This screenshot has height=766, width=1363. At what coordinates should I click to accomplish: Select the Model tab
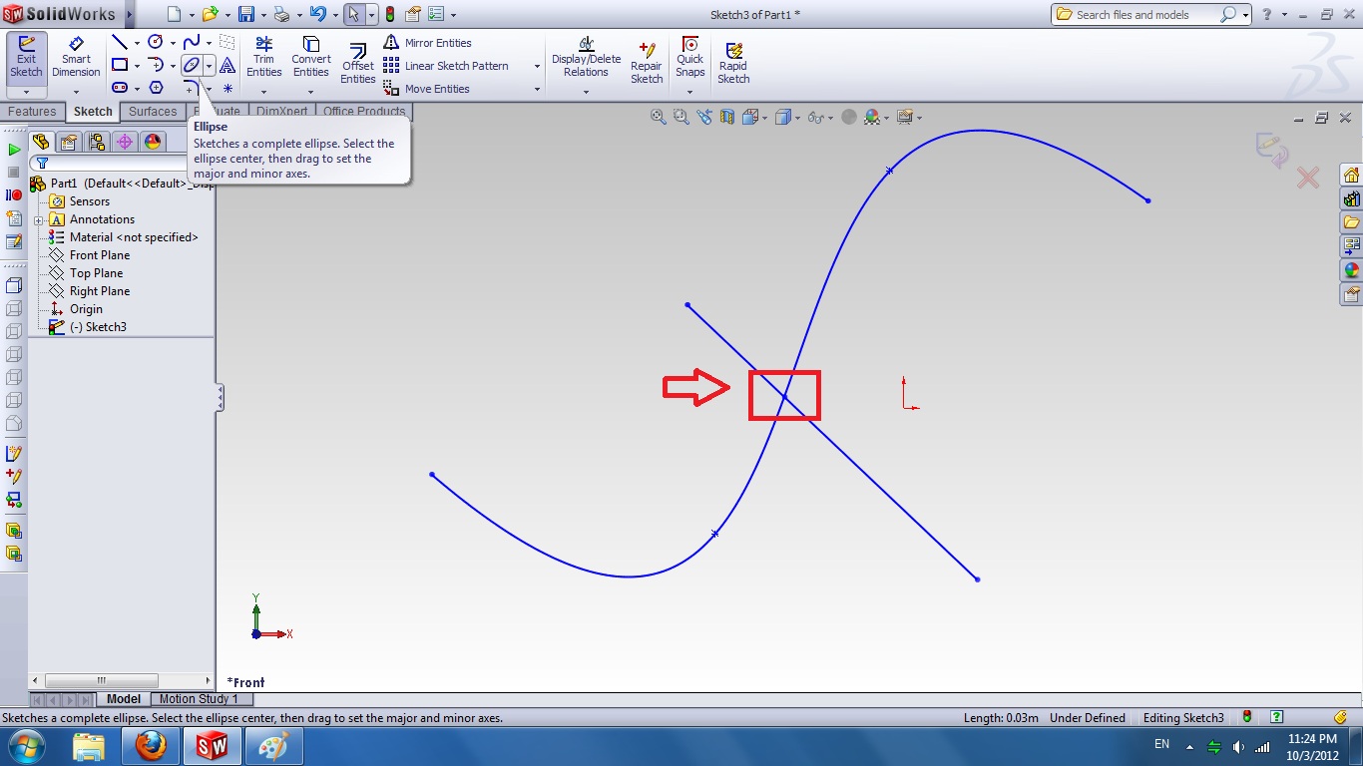point(124,699)
